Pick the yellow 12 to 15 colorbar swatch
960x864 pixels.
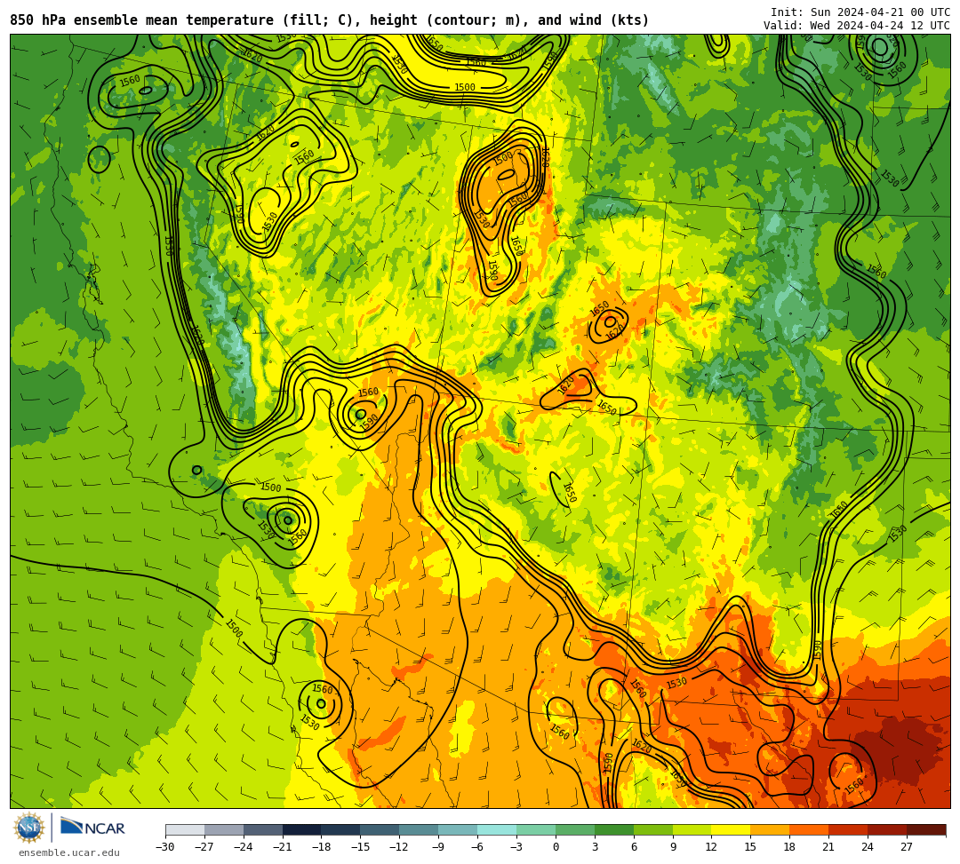pos(732,829)
